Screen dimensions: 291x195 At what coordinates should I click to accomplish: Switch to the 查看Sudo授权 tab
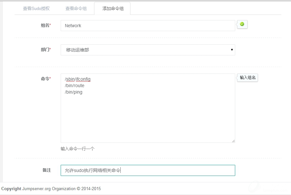tap(36, 9)
